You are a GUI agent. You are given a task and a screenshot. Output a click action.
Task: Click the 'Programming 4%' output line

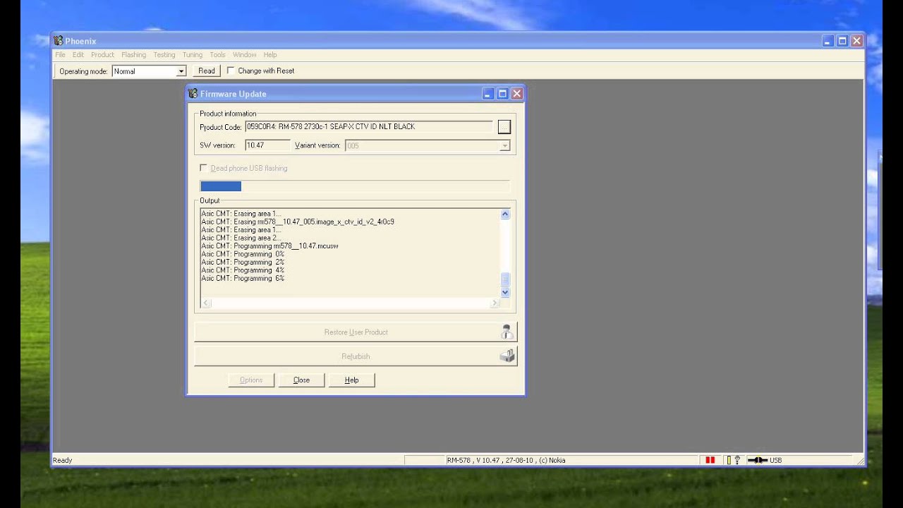[243, 270]
